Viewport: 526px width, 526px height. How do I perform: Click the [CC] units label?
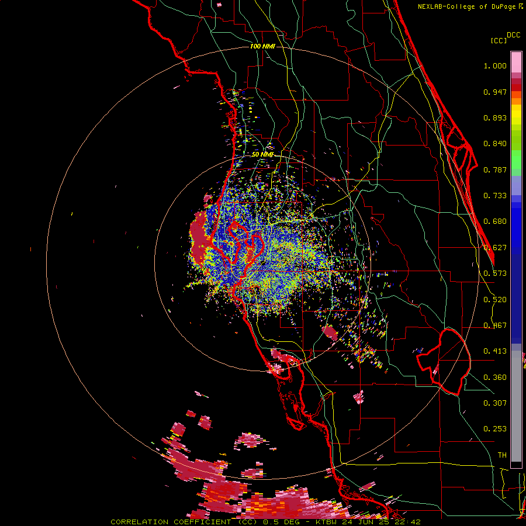pyautogui.click(x=499, y=40)
